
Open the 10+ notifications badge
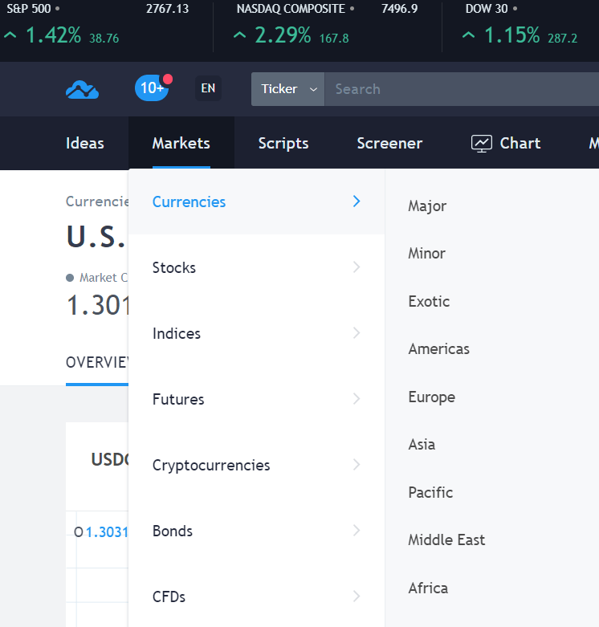click(x=152, y=88)
